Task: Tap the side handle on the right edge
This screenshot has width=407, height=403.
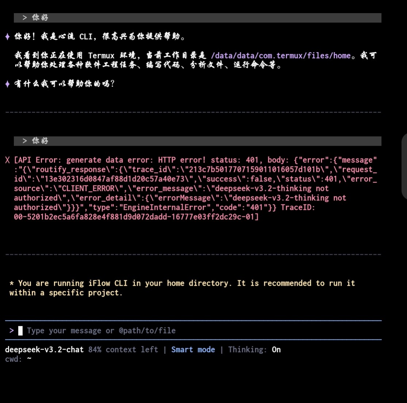Action: click(404, 166)
